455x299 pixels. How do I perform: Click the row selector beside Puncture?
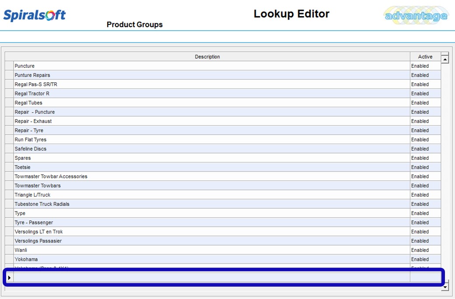(9, 66)
